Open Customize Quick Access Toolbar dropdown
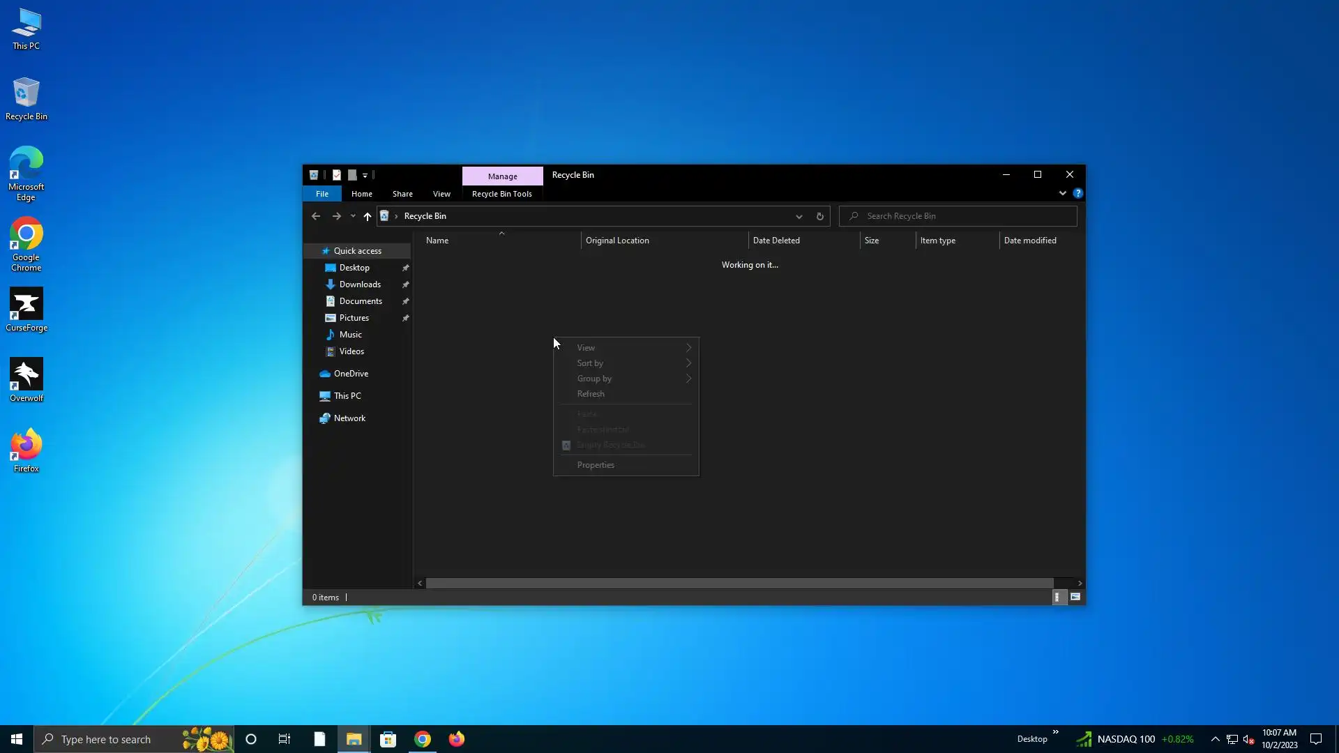The width and height of the screenshot is (1339, 753). click(365, 176)
